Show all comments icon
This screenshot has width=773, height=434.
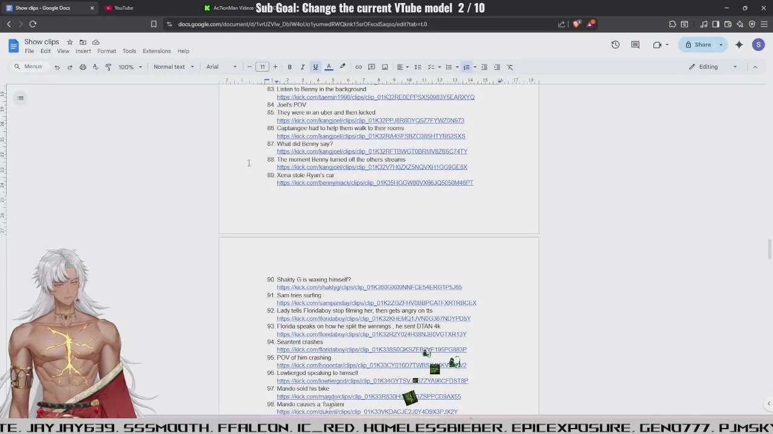coord(635,45)
